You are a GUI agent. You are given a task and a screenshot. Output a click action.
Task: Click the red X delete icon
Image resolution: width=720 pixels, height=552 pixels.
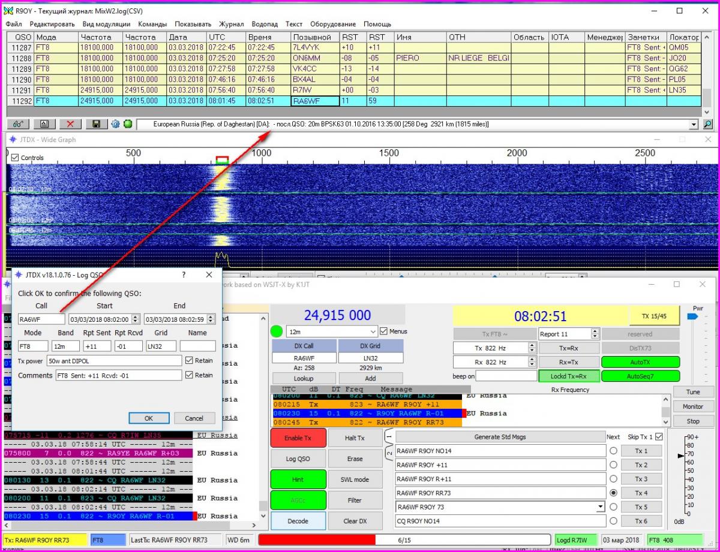[70, 124]
